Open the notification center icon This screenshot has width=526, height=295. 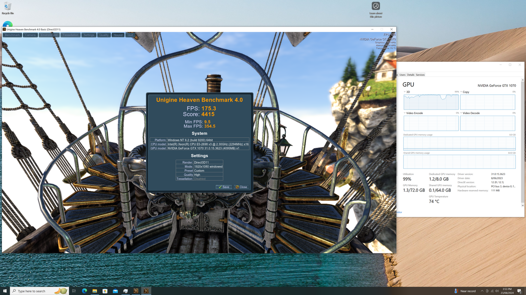coord(519,291)
